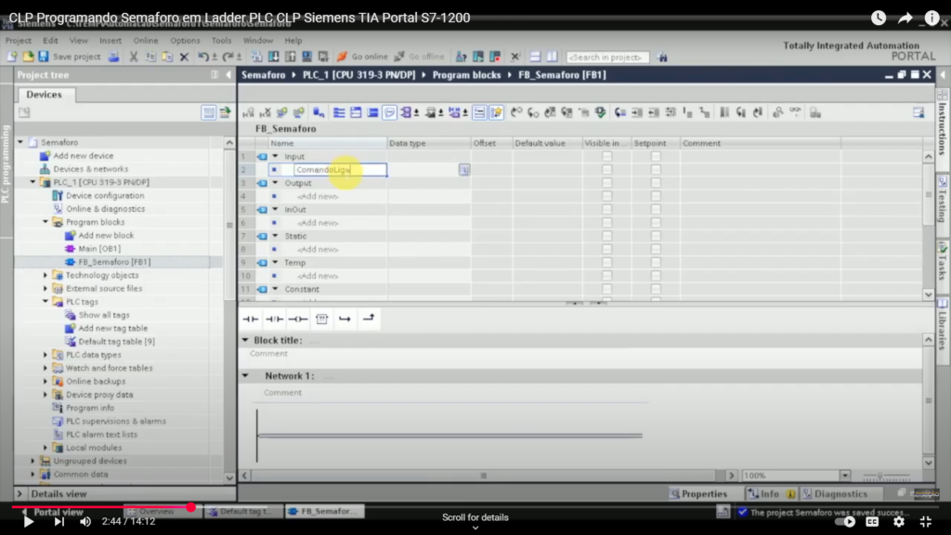The image size is (951, 535).
Task: Collapse the PLC tags folder
Action: (x=46, y=302)
